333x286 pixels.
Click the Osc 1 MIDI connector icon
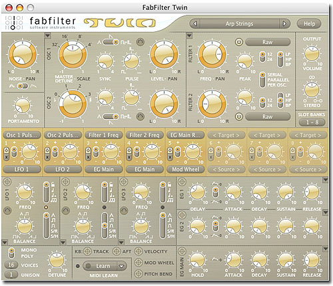pos(140,42)
